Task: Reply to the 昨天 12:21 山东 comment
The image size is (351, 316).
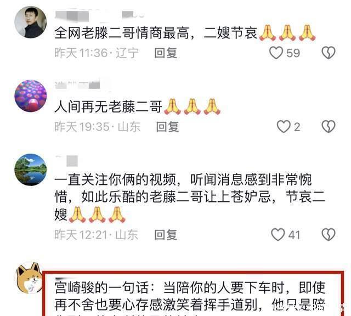Action: [166, 235]
